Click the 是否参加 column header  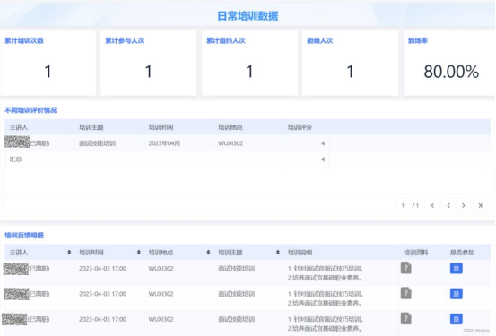point(462,253)
